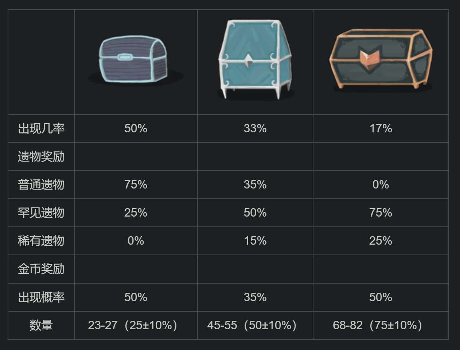This screenshot has height=350, width=460.
Task: Click the 金币奖励 section label
Action: pos(41,269)
